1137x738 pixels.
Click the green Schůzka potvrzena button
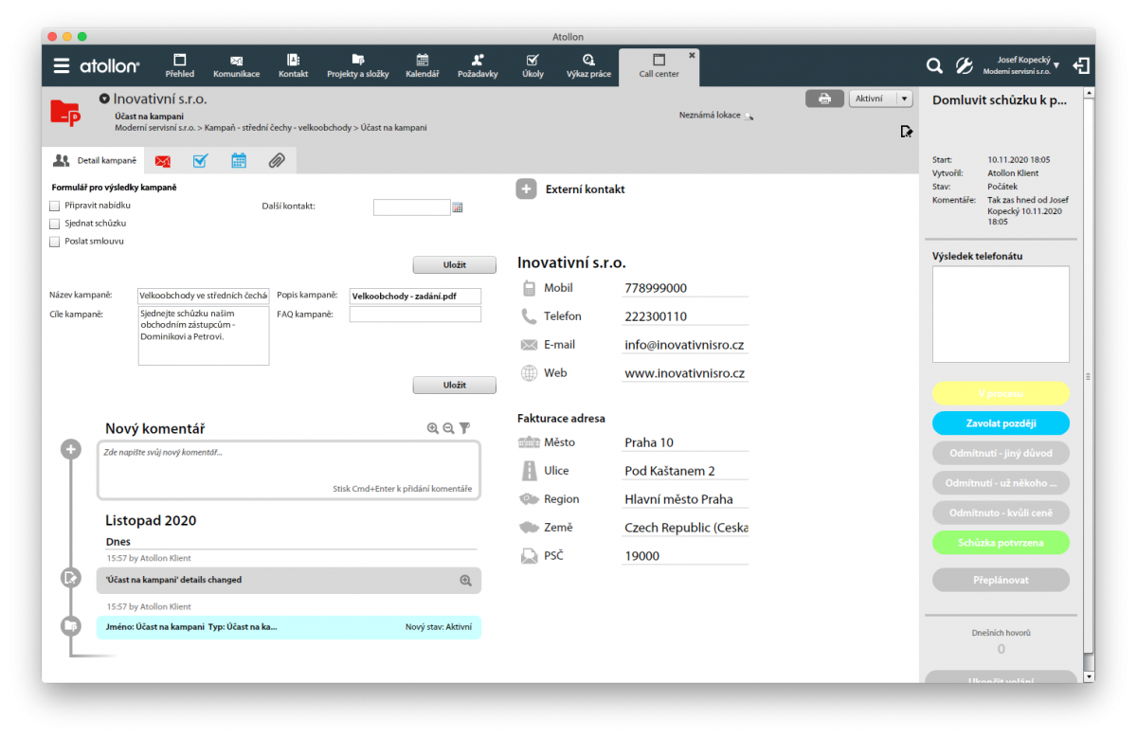pyautogui.click(x=1001, y=543)
